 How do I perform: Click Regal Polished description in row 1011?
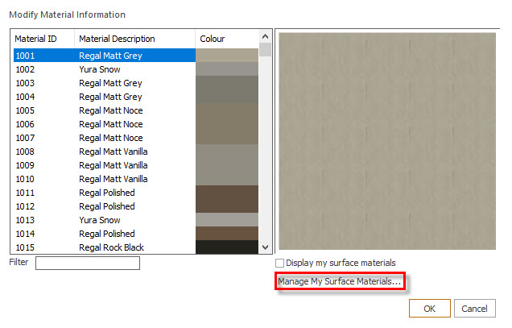107,193
